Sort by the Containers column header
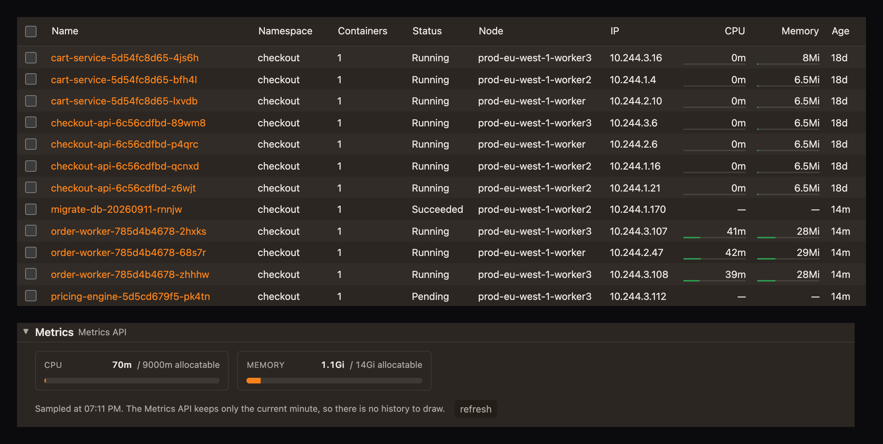Image resolution: width=883 pixels, height=444 pixels. point(362,31)
